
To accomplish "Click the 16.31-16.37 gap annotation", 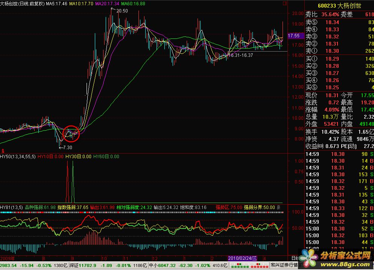I will pos(241,55).
